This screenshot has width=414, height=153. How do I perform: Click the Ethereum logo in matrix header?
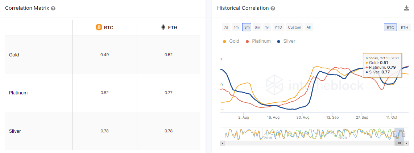click(163, 27)
